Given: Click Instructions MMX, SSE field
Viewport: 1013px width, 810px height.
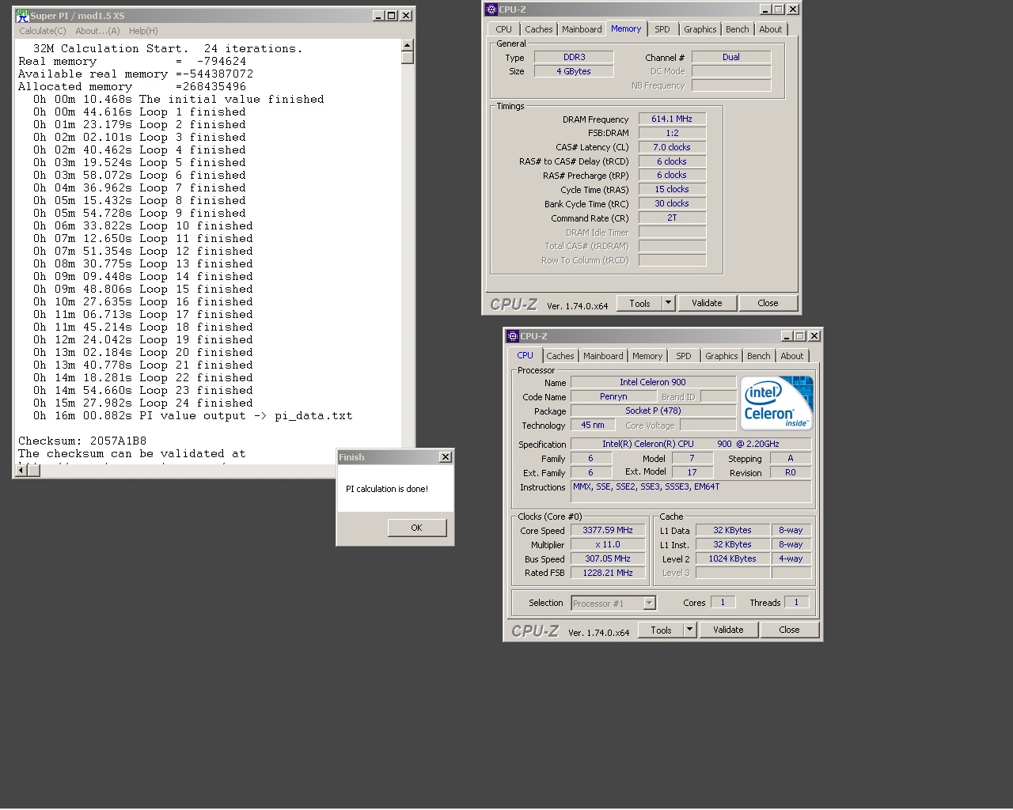Looking at the screenshot, I should 691,491.
